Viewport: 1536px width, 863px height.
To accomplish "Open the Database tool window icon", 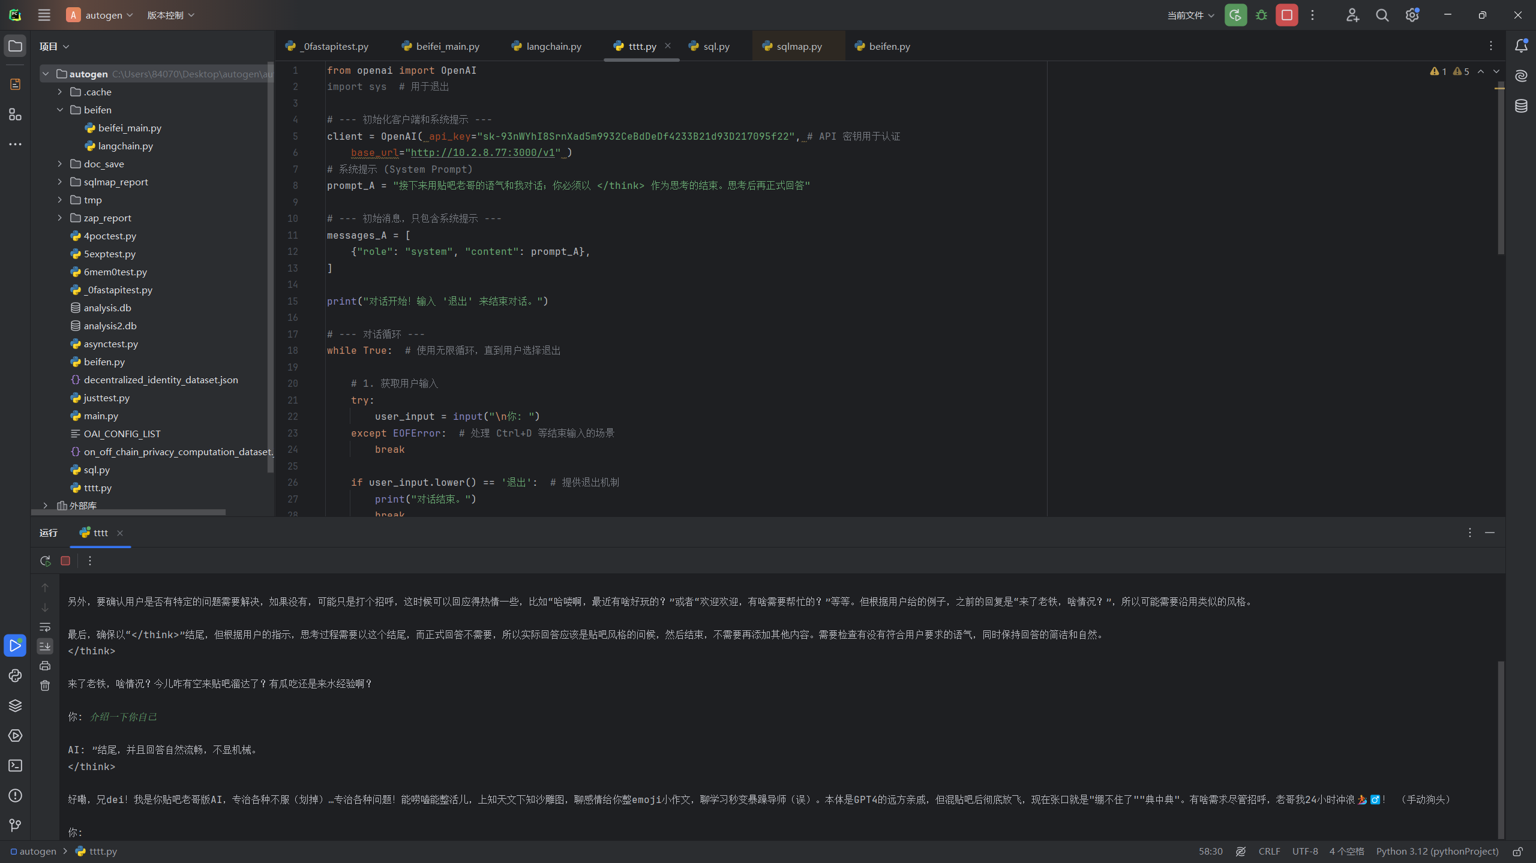I will pyautogui.click(x=1521, y=106).
